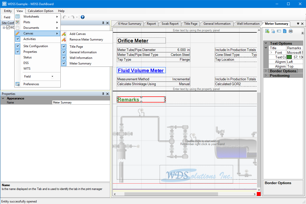Viewport: 306px width, 204px height.
Task: Uncheck the General Information canvas
Action: tap(64, 52)
